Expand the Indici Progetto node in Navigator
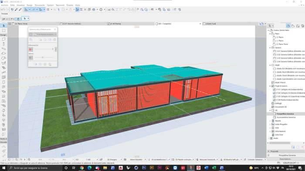The image size is (305, 171). [x=270, y=124]
